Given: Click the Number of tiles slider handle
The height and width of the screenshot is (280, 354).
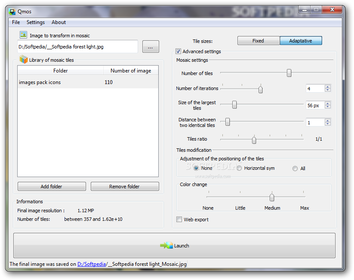Looking at the screenshot, I should pyautogui.click(x=289, y=73).
